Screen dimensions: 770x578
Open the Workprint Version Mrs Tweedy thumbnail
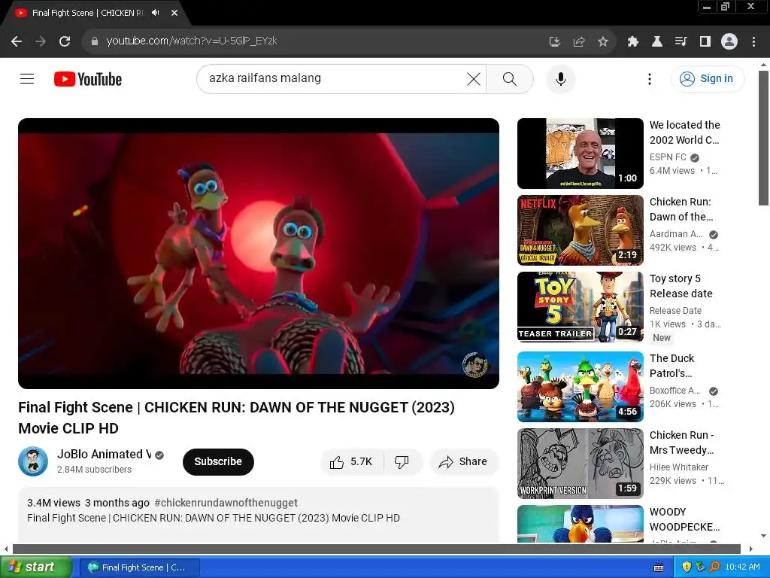(581, 464)
